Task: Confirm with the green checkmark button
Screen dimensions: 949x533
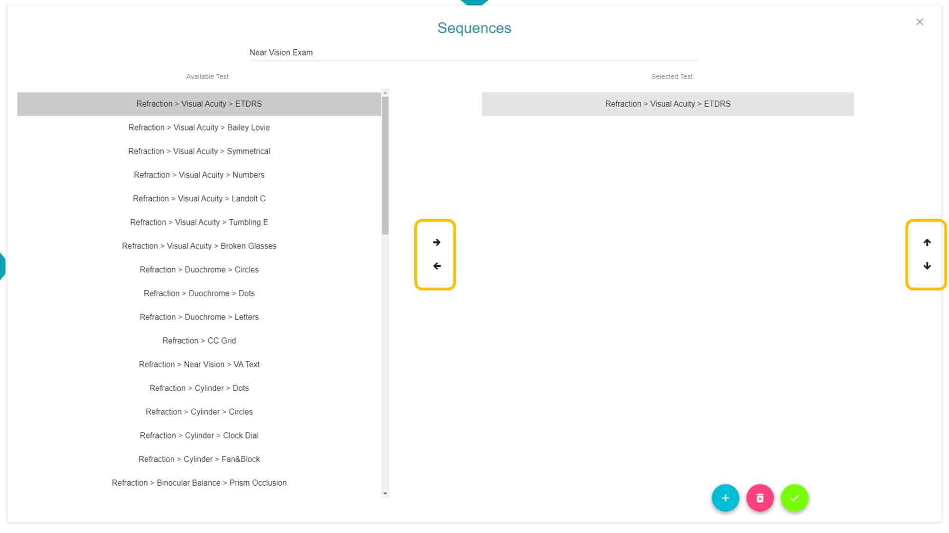Action: [794, 498]
